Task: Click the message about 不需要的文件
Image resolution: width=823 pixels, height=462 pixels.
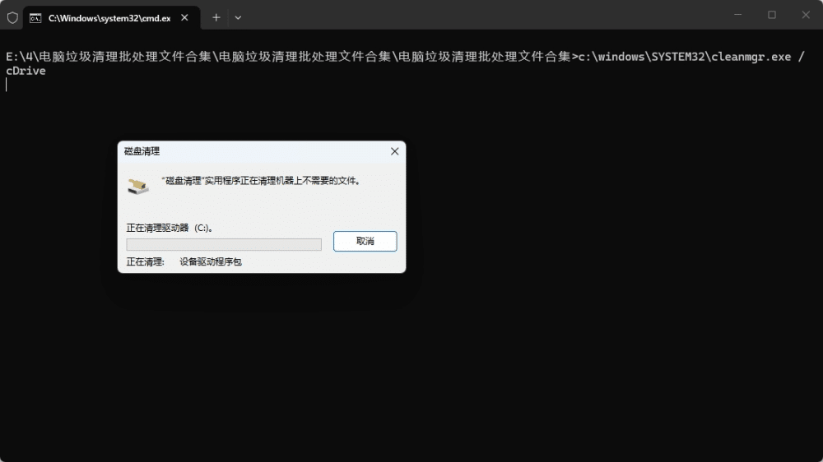Action: pos(261,181)
